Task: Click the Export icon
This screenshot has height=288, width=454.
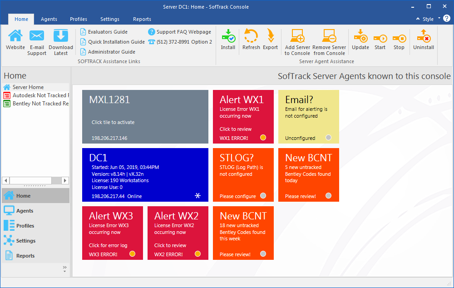Action: 271,36
